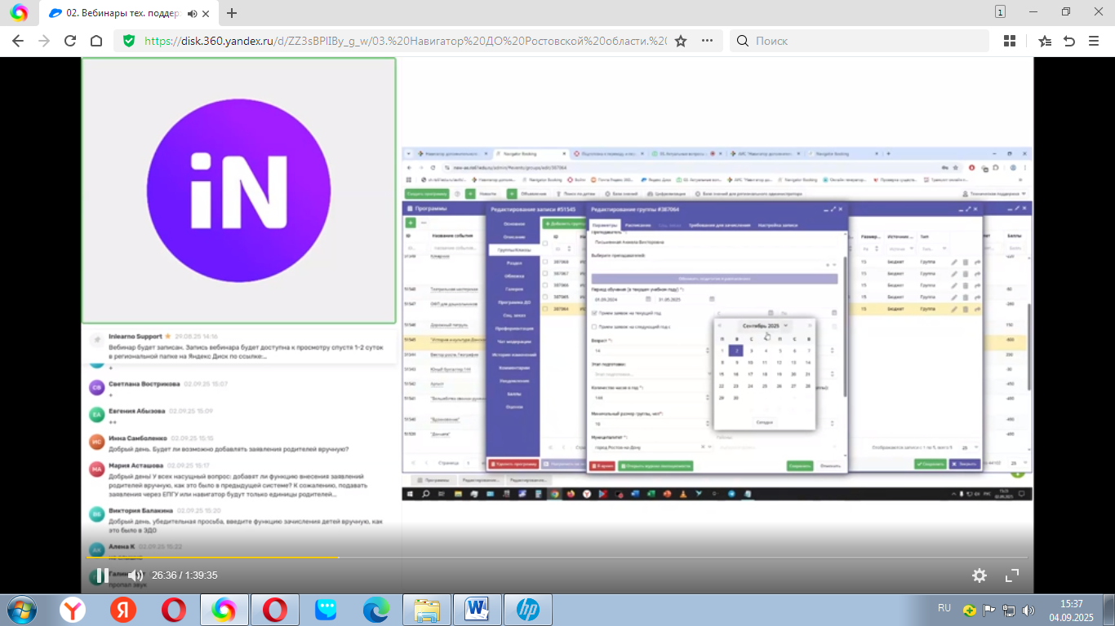Open the tile grid icon beside search field

pos(1010,42)
